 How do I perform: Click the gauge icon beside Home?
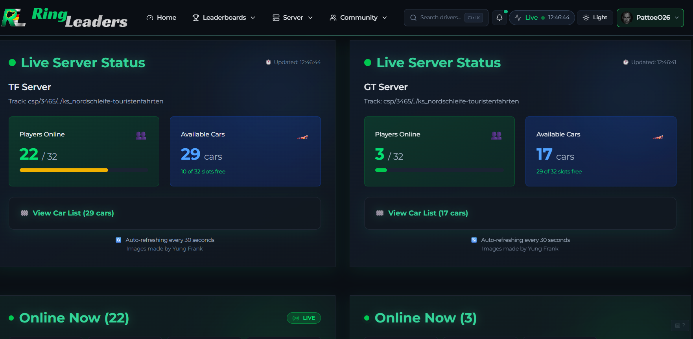coord(150,18)
